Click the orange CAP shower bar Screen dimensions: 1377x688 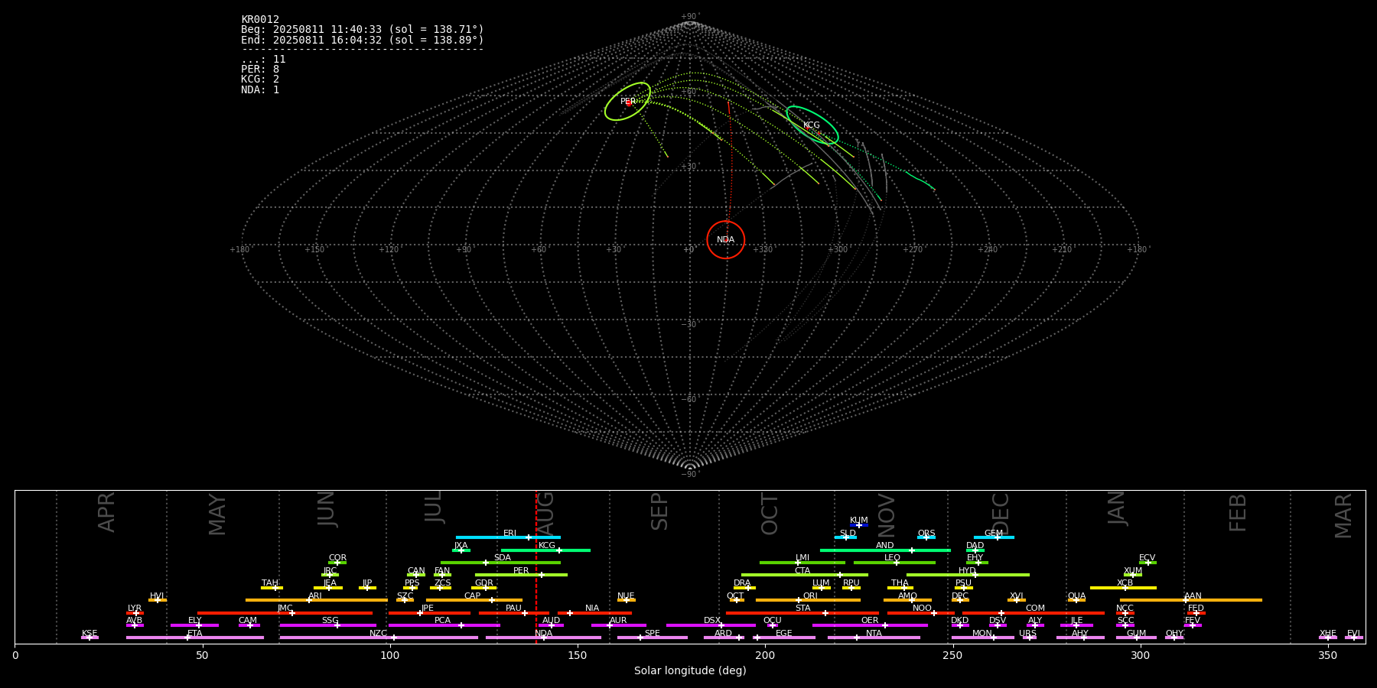pyautogui.click(x=474, y=600)
